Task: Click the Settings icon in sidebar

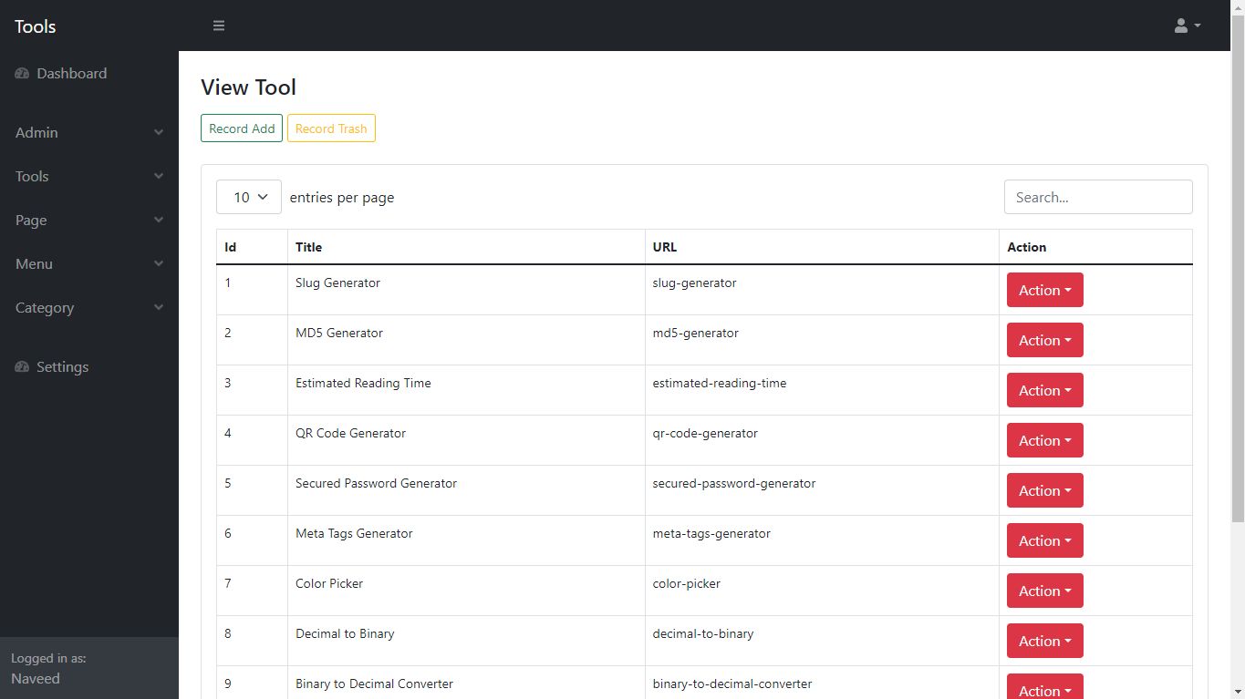Action: pos(22,367)
